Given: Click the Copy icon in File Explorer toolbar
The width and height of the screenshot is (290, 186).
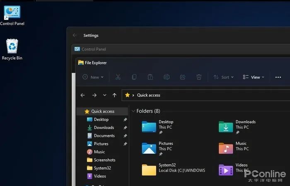Looking at the screenshot, I should click(x=134, y=77).
